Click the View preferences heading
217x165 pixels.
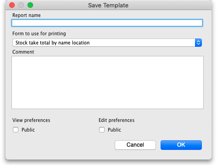[x=31, y=120]
